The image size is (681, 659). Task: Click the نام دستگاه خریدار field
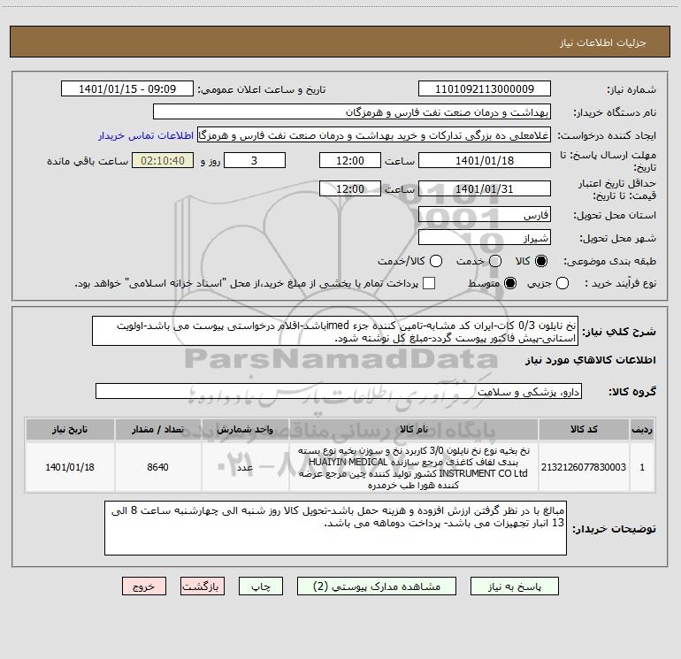(352, 112)
